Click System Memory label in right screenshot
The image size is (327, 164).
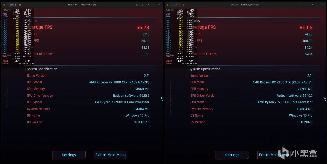(x=202, y=109)
